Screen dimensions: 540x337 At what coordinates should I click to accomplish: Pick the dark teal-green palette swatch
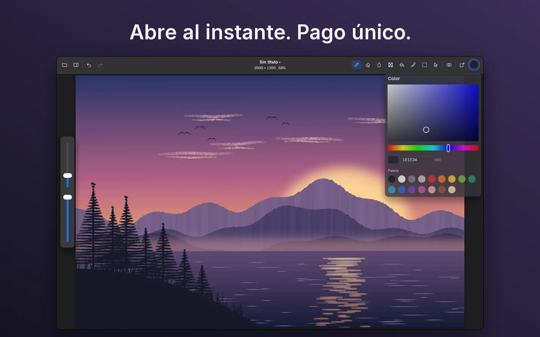472,179
